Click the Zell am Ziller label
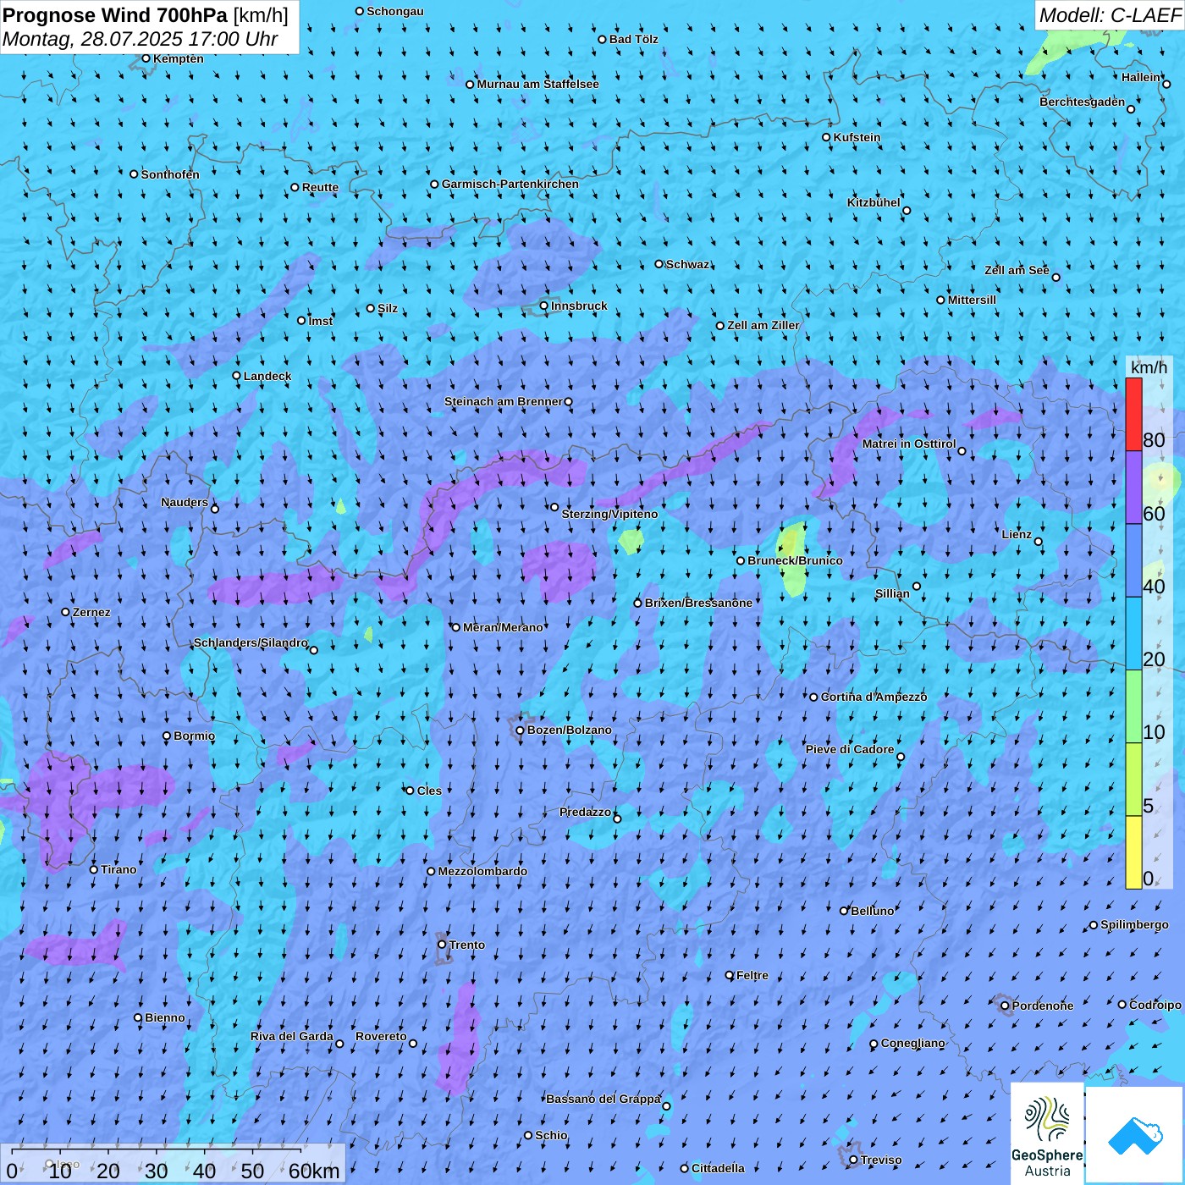This screenshot has width=1185, height=1185. click(x=763, y=325)
